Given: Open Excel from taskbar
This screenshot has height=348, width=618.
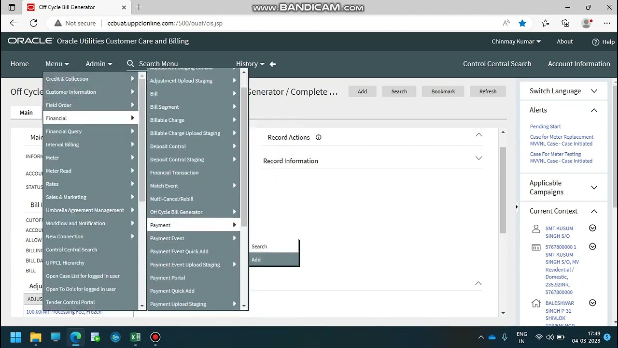Looking at the screenshot, I should pos(135,337).
